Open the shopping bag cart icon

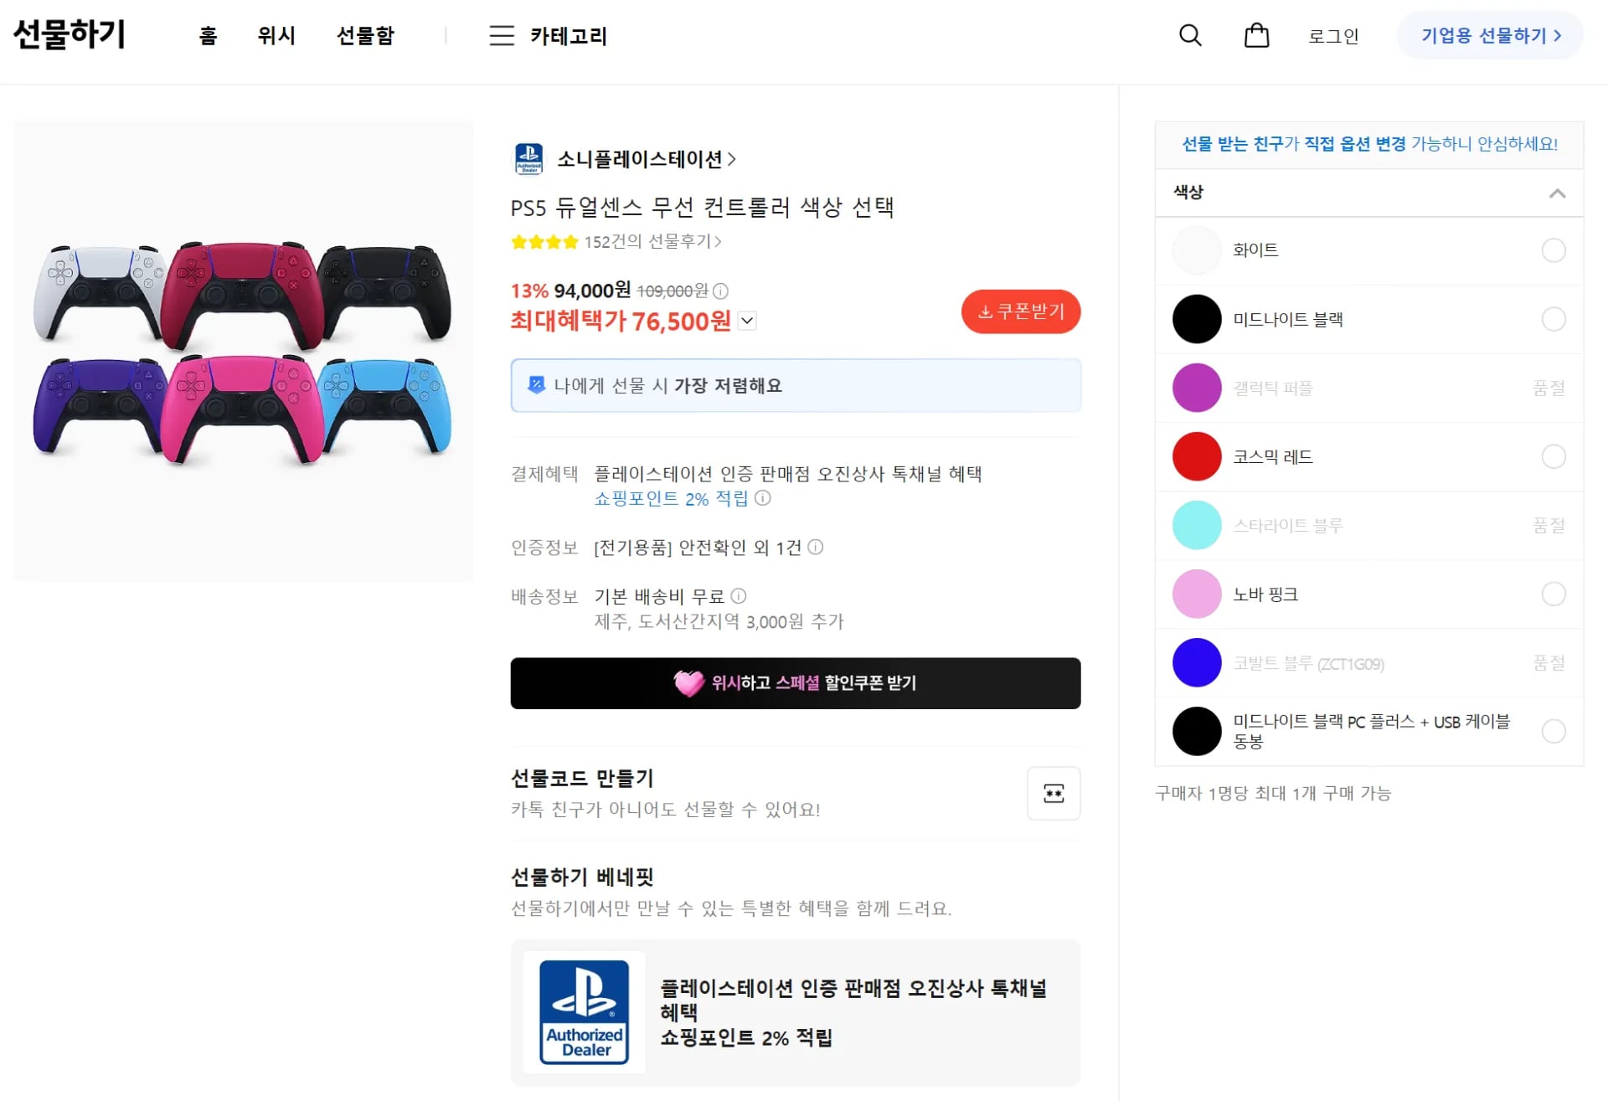click(x=1256, y=35)
